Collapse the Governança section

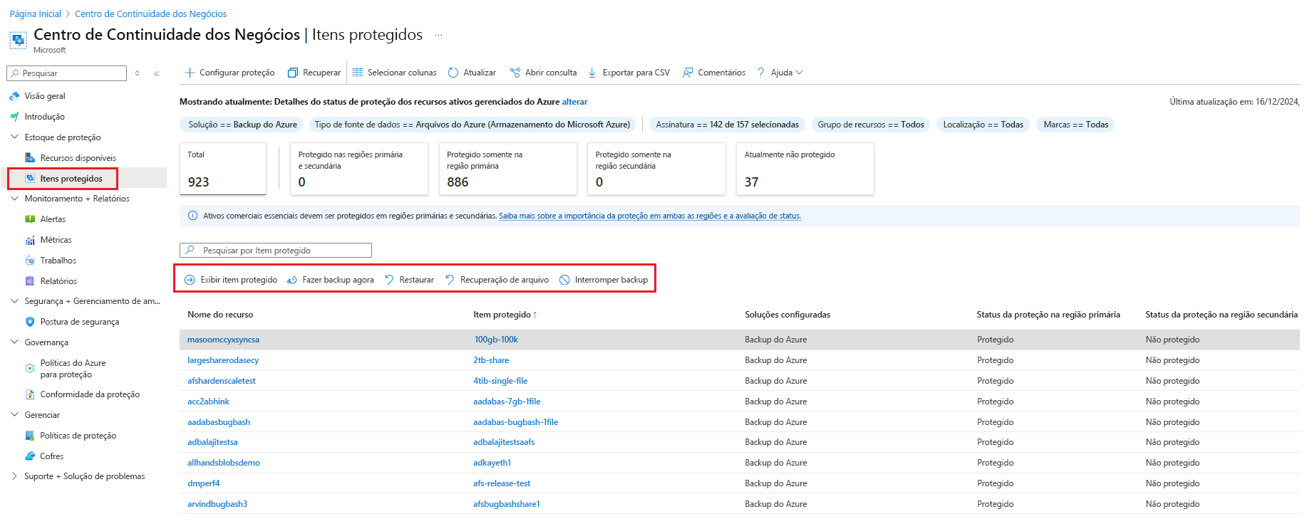point(14,342)
